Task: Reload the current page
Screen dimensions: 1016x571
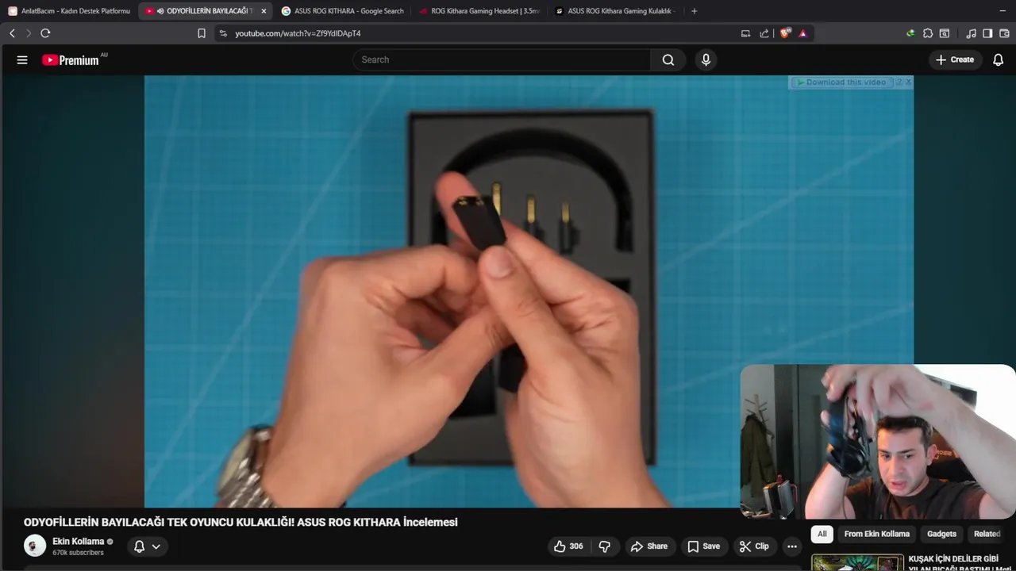Action: tap(45, 33)
